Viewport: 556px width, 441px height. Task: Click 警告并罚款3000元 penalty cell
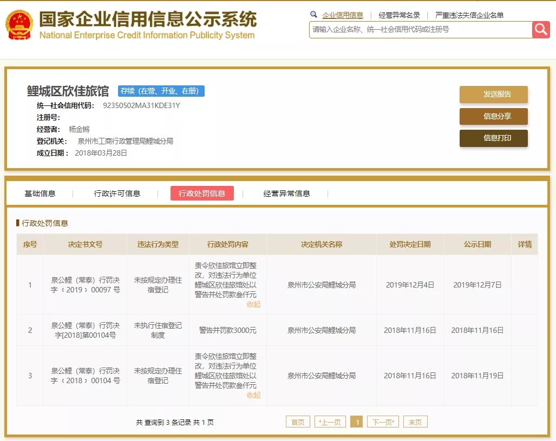point(227,330)
